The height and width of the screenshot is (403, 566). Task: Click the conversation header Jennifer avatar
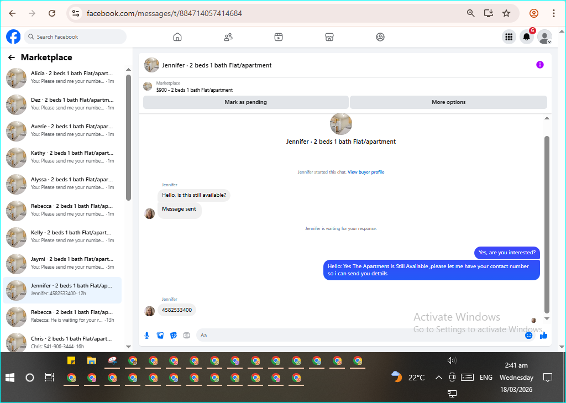click(x=151, y=65)
